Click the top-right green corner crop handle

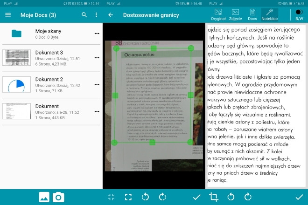point(190,48)
